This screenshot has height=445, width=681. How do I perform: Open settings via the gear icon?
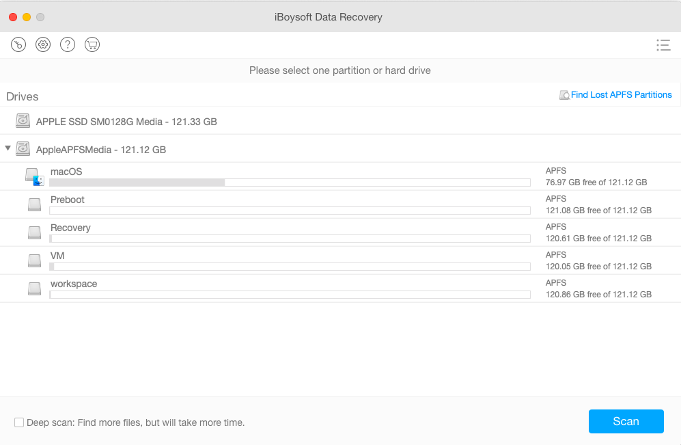pos(43,45)
